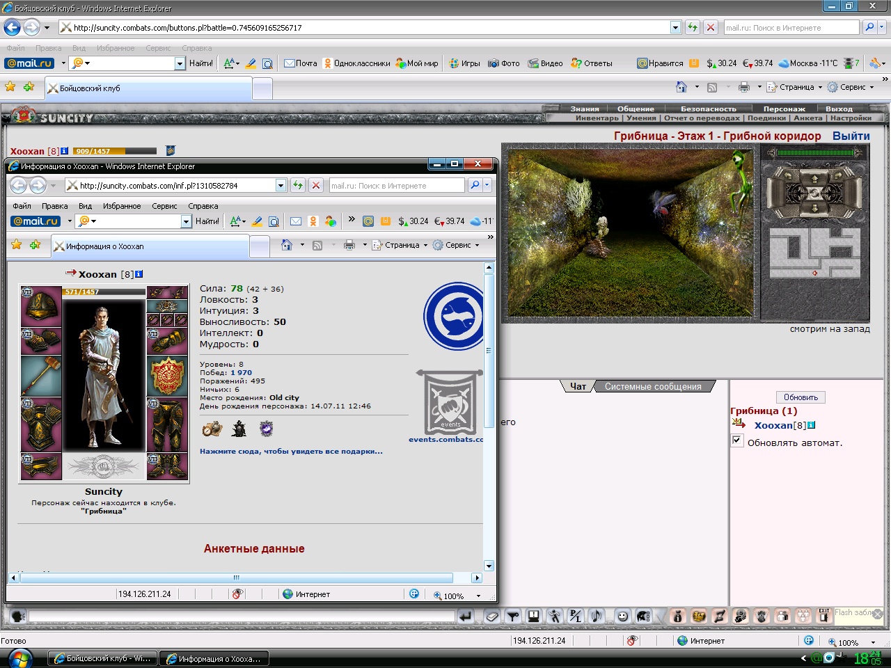Switch to Системные сообщения tab
The height and width of the screenshot is (668, 891).
click(653, 387)
